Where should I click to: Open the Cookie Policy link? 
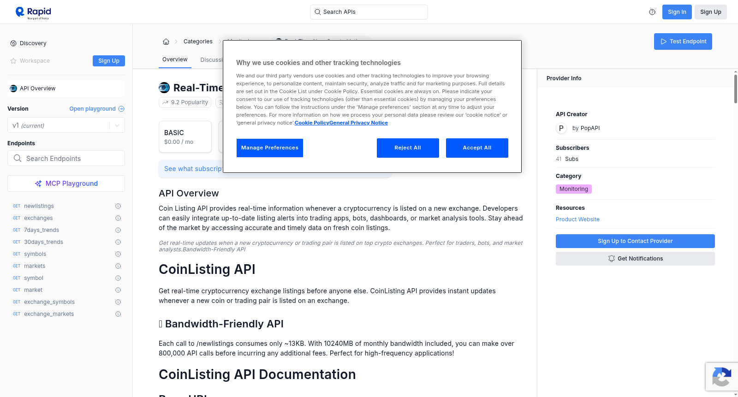click(312, 123)
